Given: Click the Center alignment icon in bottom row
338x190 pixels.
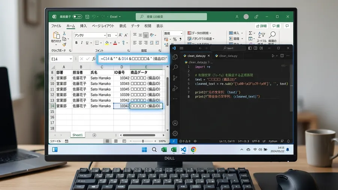Looking at the screenshot, I should [140, 43].
